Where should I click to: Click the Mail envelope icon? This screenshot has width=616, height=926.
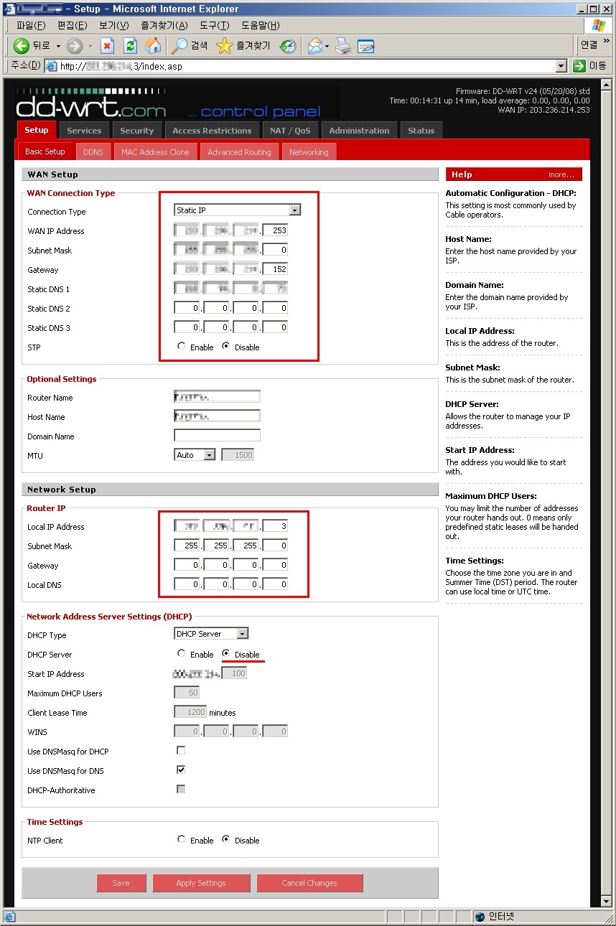[314, 46]
